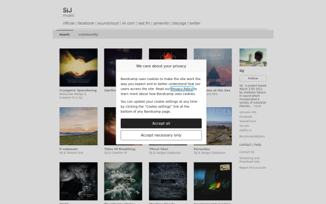Viewport: 326px width, 204px height.
Task: Click the K nebesam title
Action: coord(68,149)
